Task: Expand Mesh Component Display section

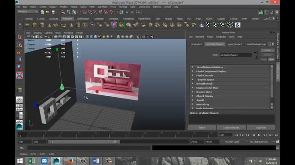Action: tap(192, 71)
